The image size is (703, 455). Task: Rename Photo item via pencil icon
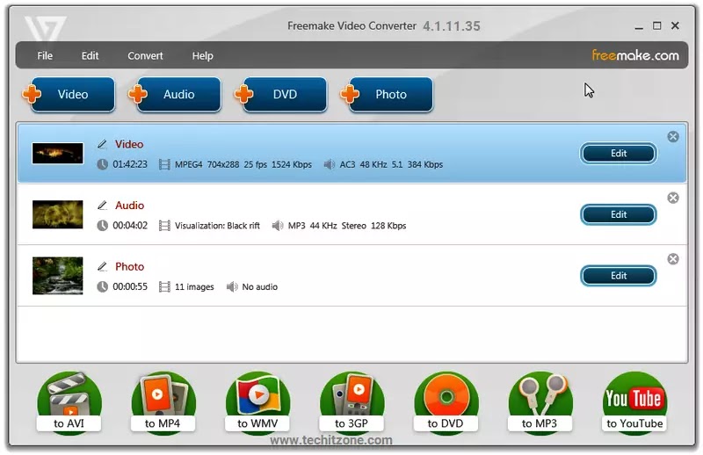pyautogui.click(x=102, y=266)
